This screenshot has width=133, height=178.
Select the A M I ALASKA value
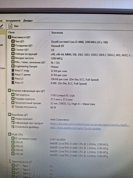(x=58, y=139)
